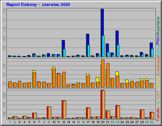Select day label 6 on the axis
162x126 pixels.
coord(34,122)
